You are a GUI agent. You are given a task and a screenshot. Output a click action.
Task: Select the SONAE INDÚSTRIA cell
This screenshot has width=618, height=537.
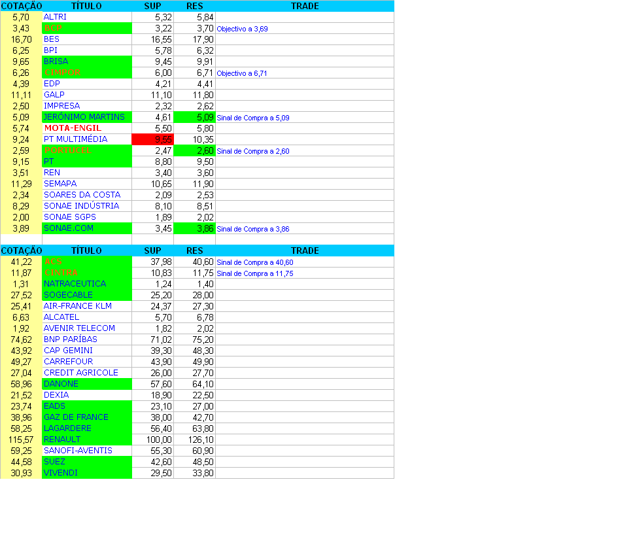pyautogui.click(x=87, y=206)
